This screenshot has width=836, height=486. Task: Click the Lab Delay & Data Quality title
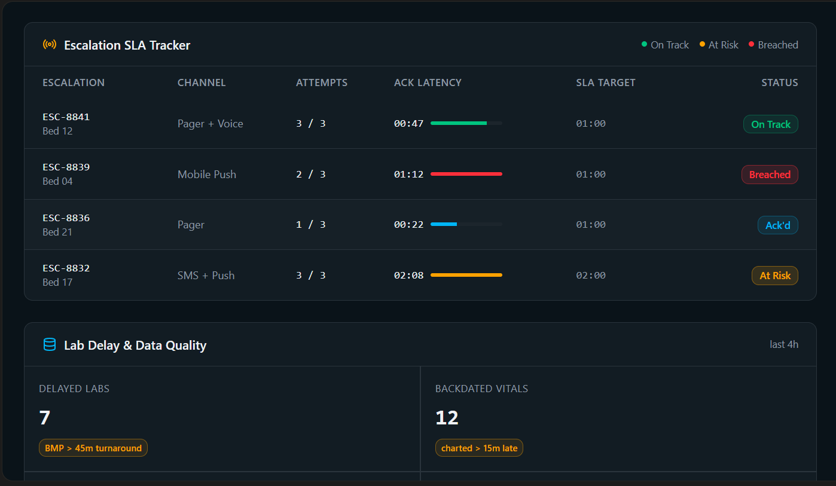point(135,346)
